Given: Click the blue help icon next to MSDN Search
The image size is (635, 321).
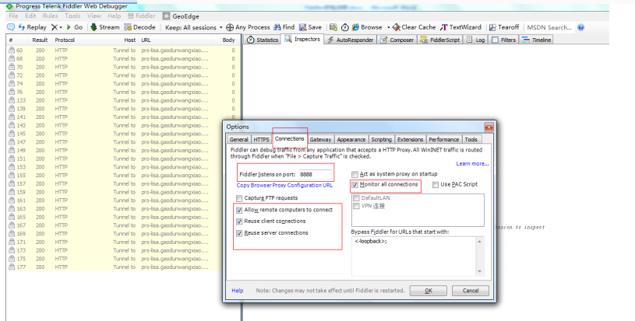Looking at the screenshot, I should 580,27.
